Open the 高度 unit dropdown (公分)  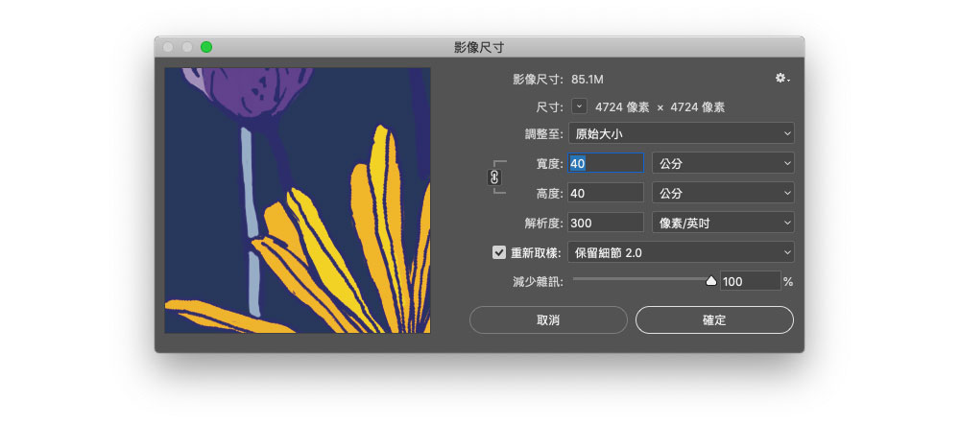[x=723, y=193]
